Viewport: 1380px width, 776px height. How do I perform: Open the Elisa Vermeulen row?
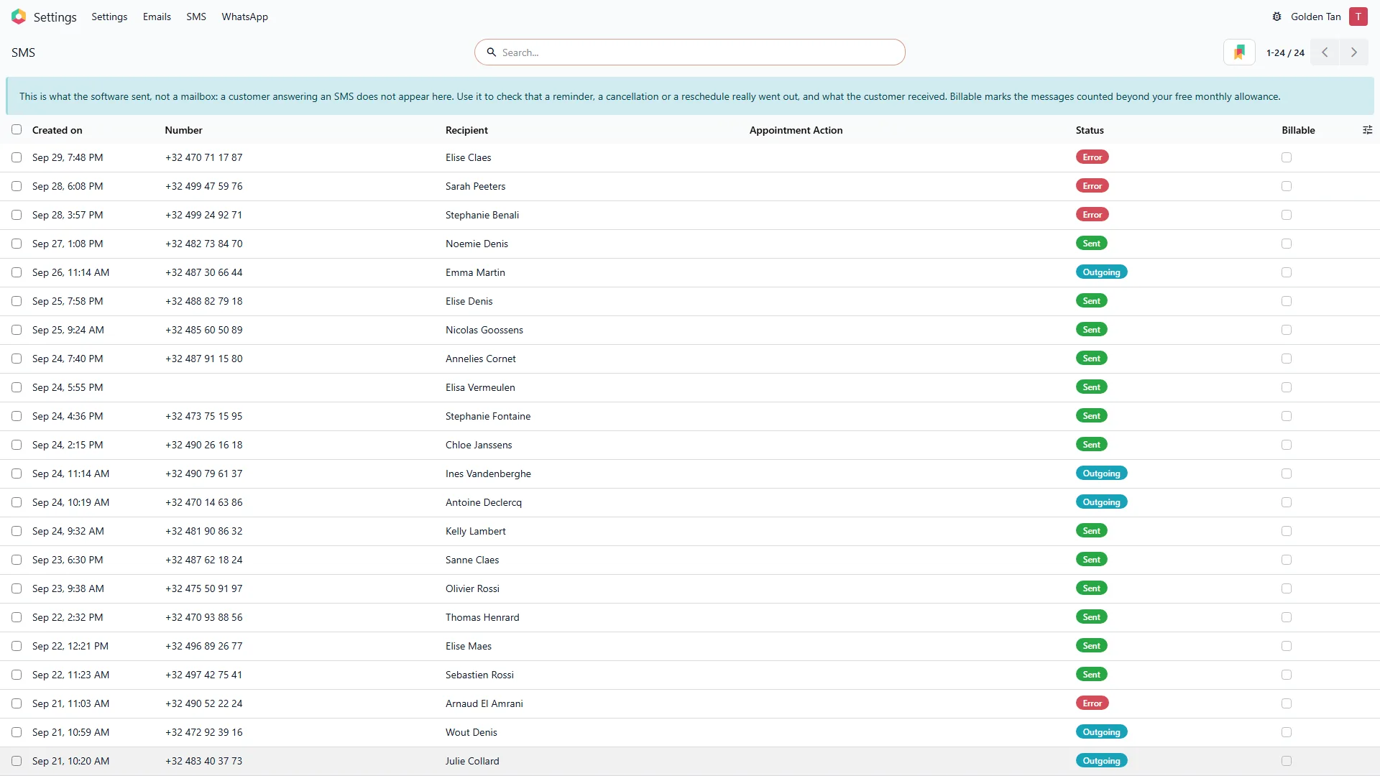(690, 387)
